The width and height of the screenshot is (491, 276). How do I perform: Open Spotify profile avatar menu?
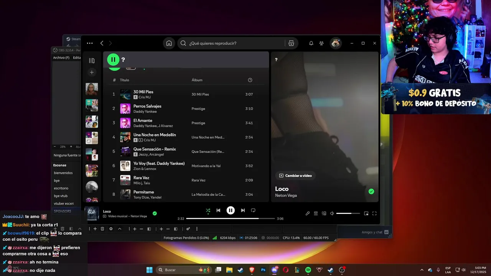(x=336, y=43)
